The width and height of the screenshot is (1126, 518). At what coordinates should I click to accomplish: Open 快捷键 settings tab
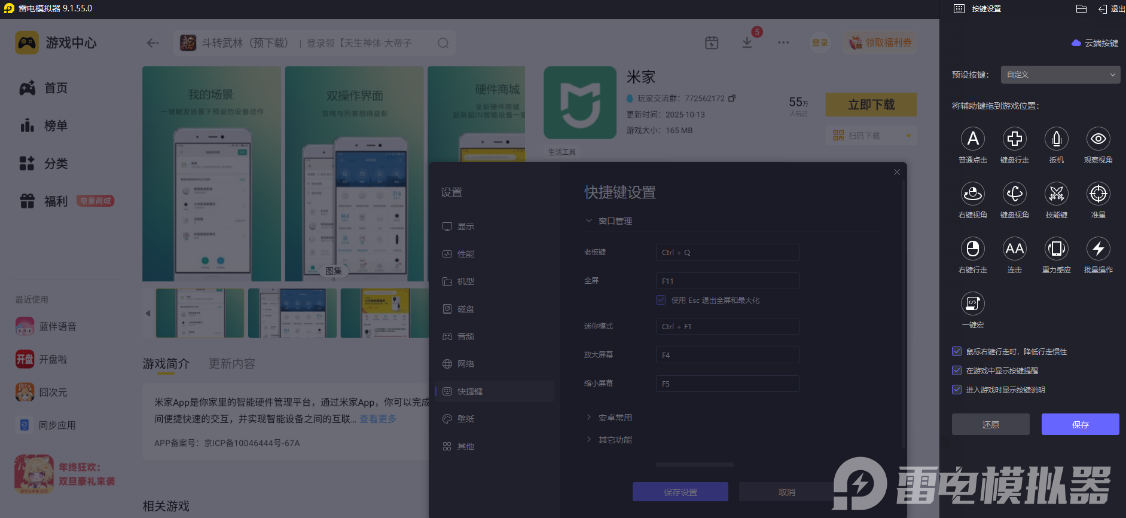click(495, 391)
